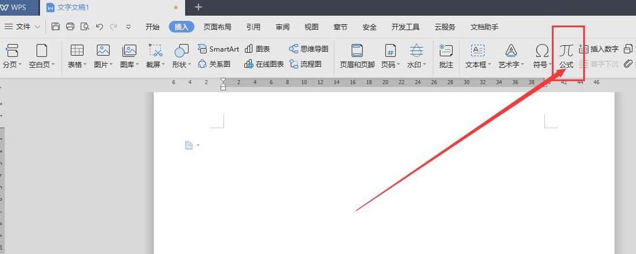Switch to the 安全 tab
Viewport: 636px width, 254px height.
[x=370, y=27]
